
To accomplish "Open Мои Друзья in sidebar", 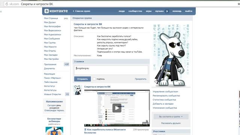I will coord(50,22).
